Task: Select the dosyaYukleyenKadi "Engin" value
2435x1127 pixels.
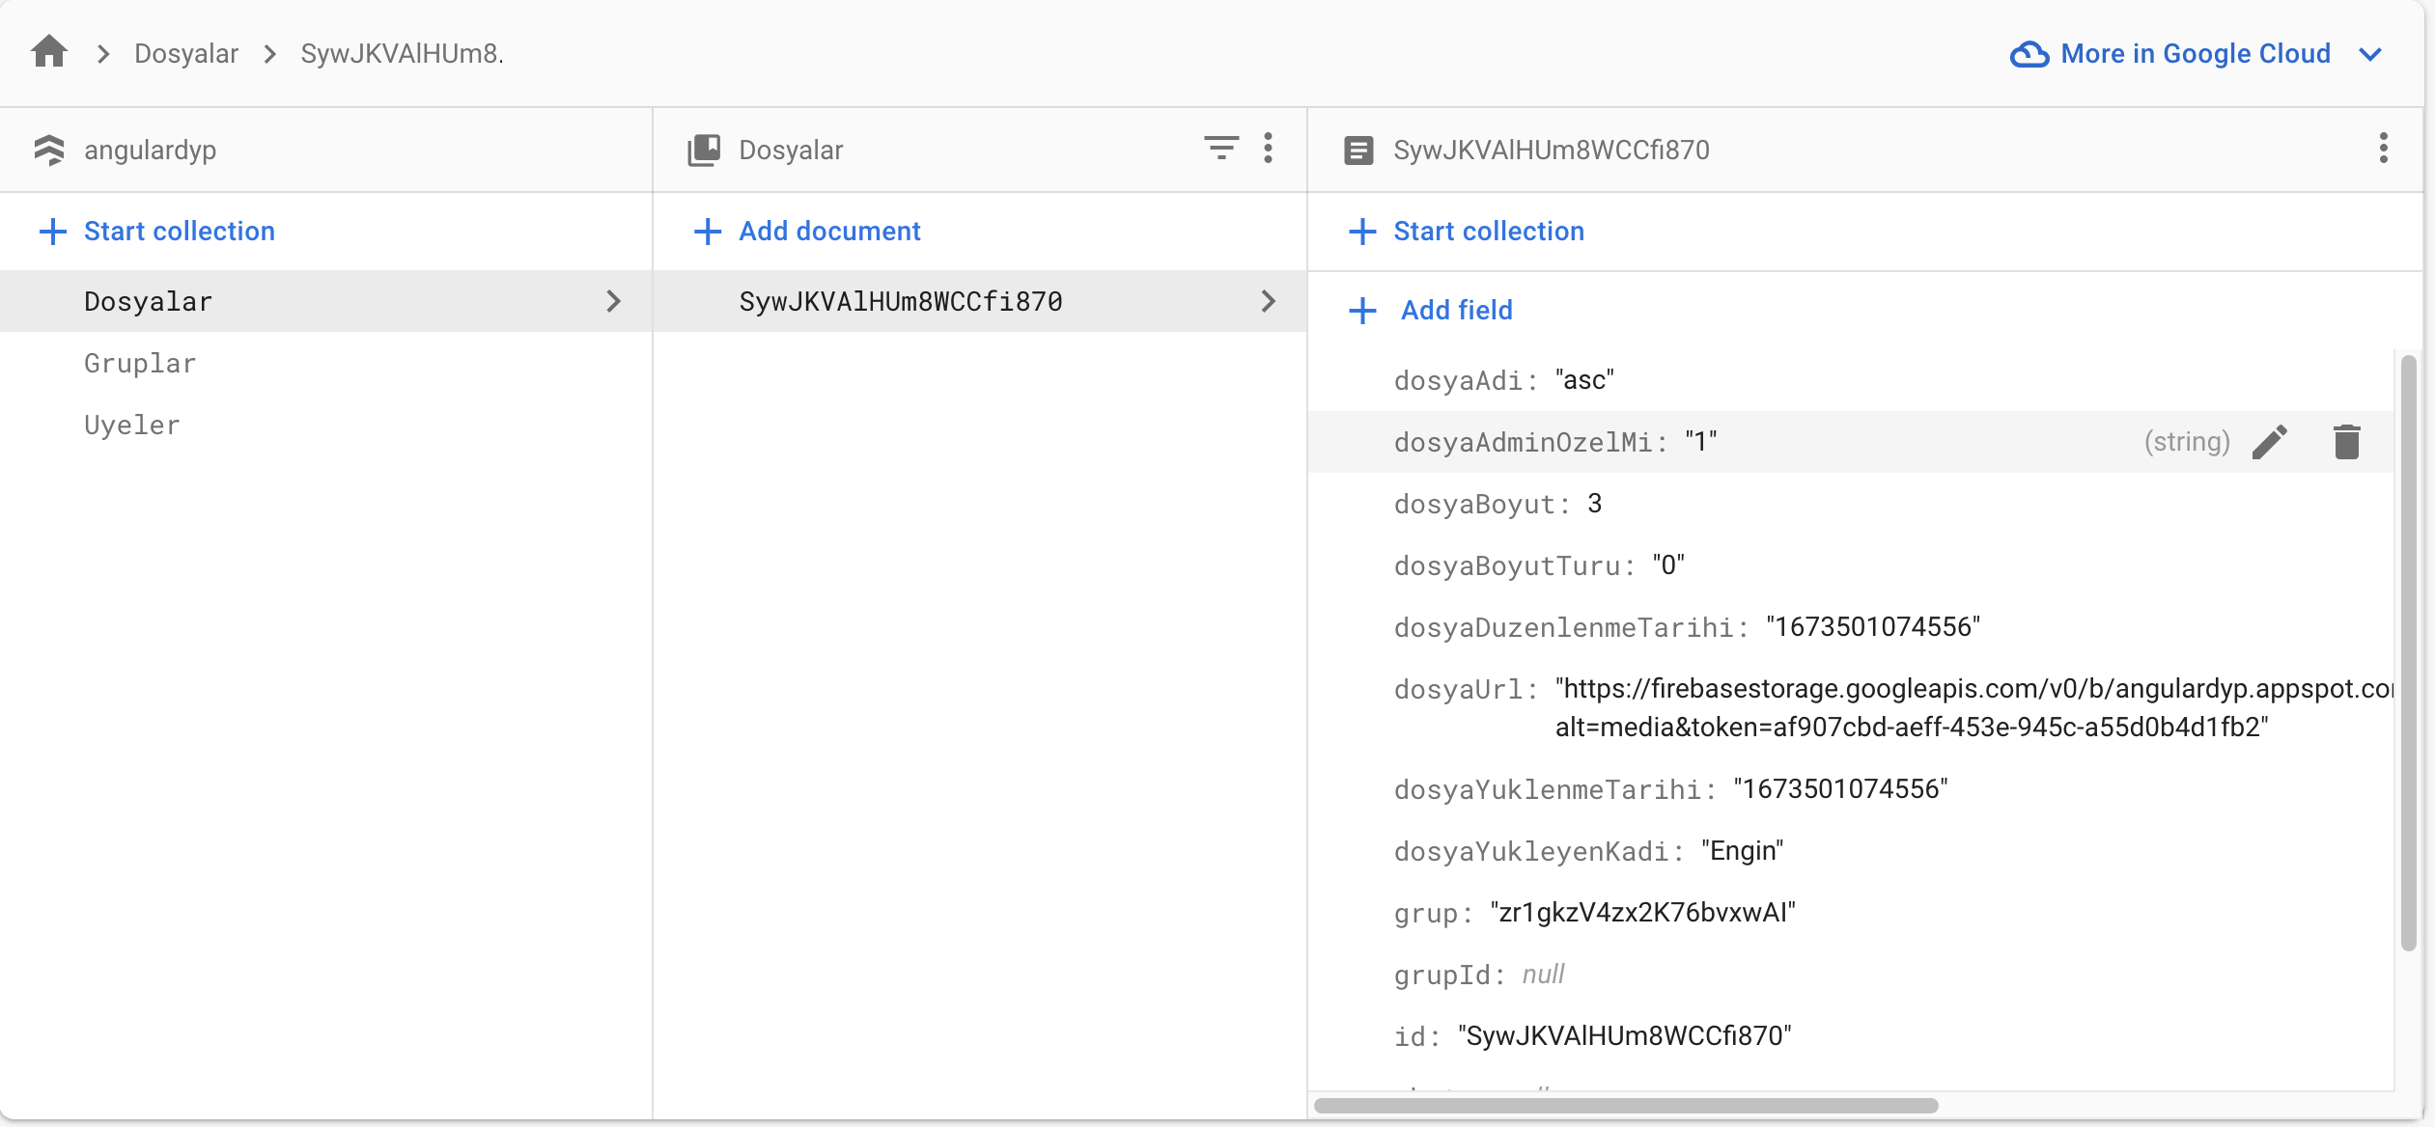Action: coord(1742,851)
